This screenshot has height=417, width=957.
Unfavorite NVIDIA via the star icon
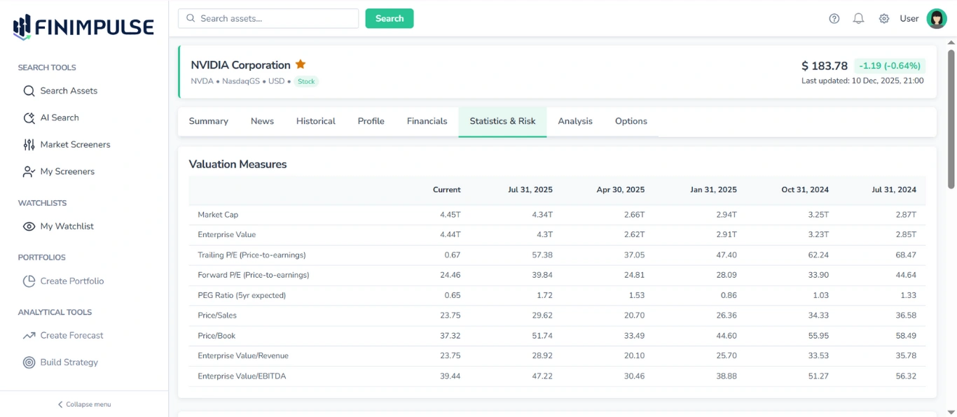coord(301,64)
